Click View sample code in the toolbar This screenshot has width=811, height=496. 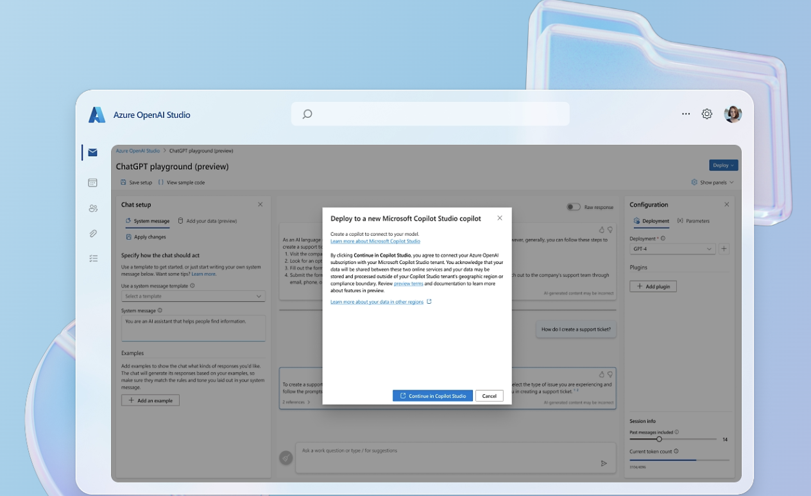pyautogui.click(x=182, y=183)
